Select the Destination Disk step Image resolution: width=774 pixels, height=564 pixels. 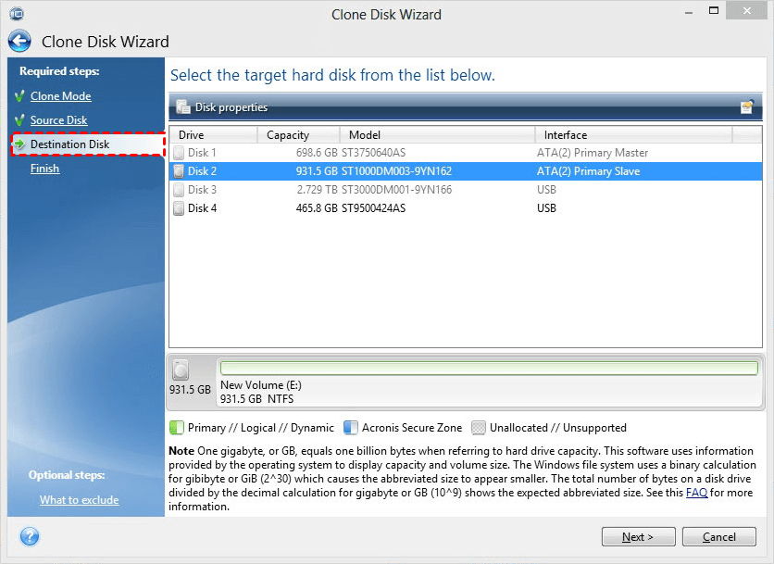tap(69, 144)
